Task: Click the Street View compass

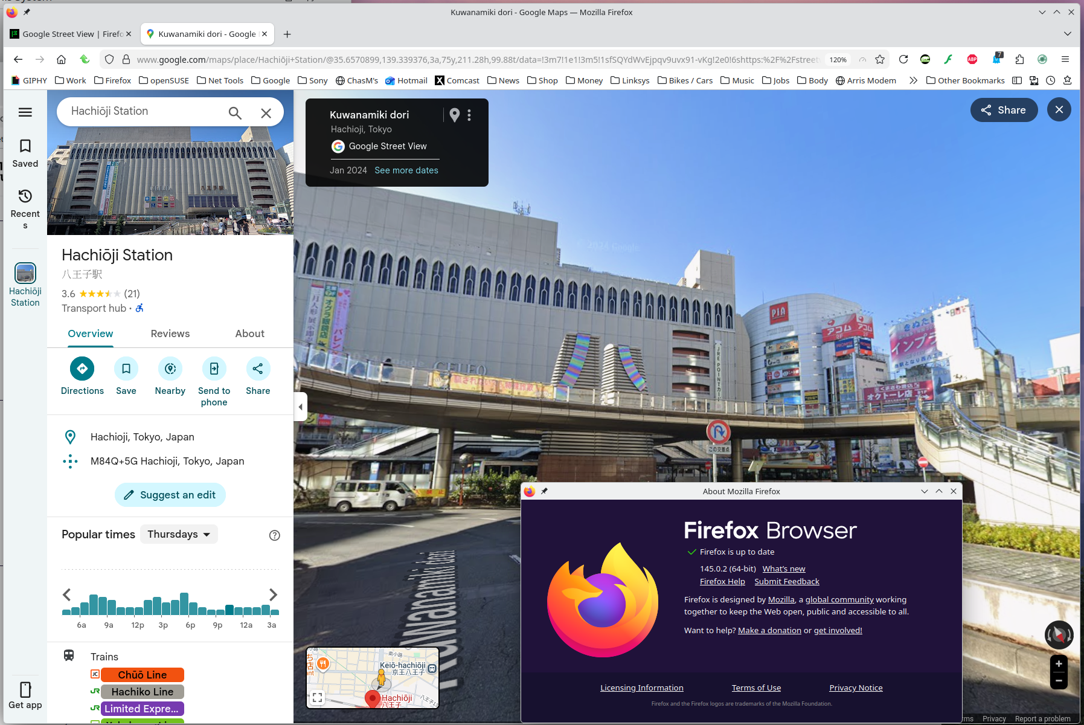Action: [1059, 636]
